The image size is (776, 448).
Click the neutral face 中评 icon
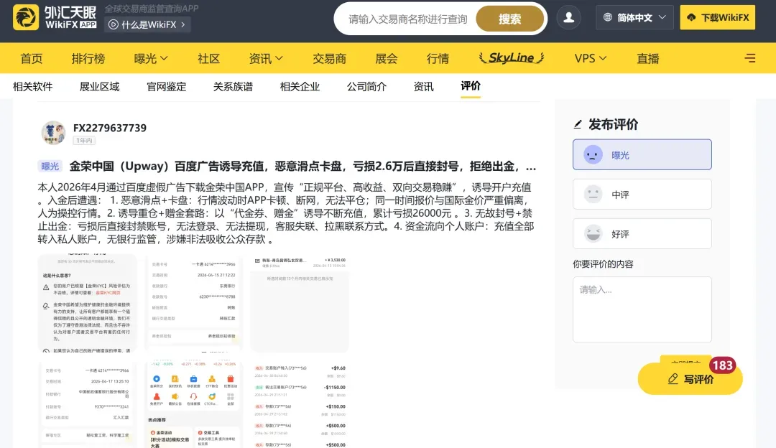593,194
